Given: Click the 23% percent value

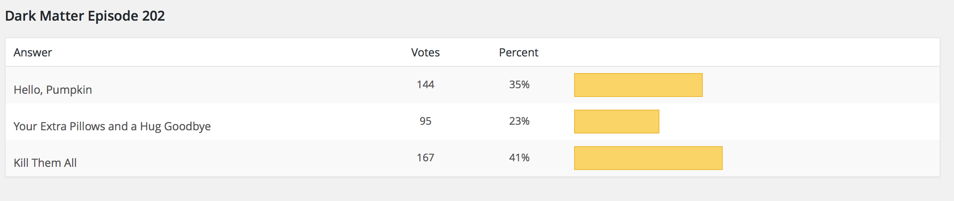Looking at the screenshot, I should (519, 121).
